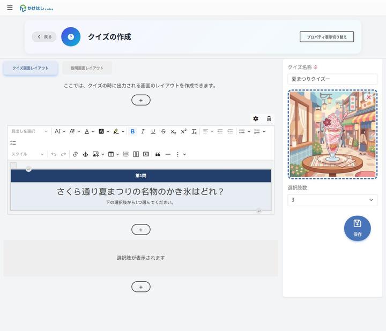Click 下の選択肢から1つ選んでください text
The height and width of the screenshot is (331, 386).
[x=140, y=202]
